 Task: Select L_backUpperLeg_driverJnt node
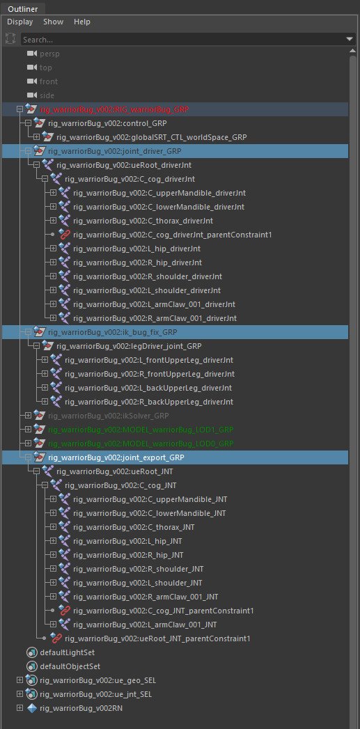148,388
